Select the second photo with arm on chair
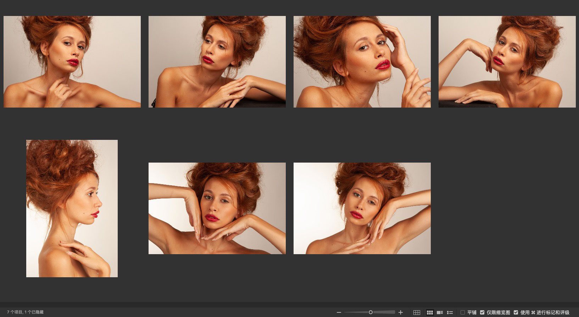Screen dimensions: 579x317 [217, 62]
